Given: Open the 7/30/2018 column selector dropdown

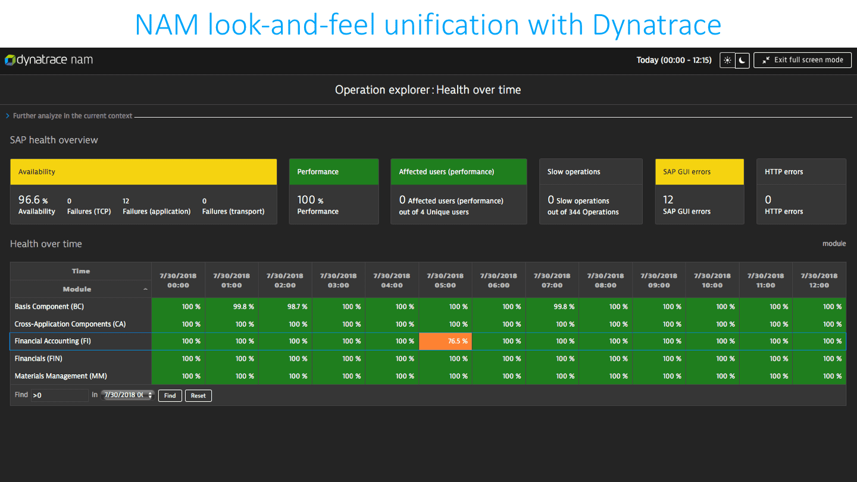Looking at the screenshot, I should pyautogui.click(x=128, y=395).
